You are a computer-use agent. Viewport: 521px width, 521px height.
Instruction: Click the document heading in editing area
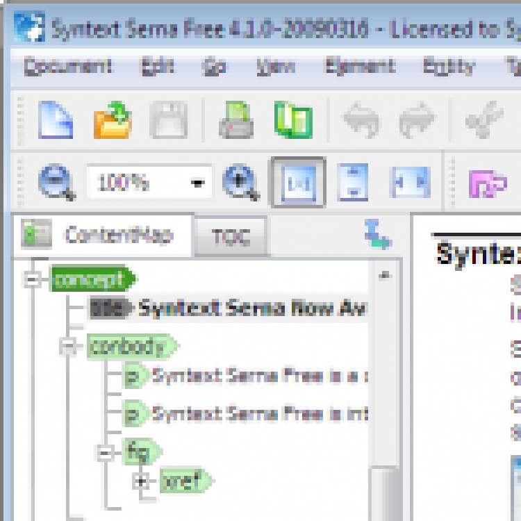click(477, 254)
